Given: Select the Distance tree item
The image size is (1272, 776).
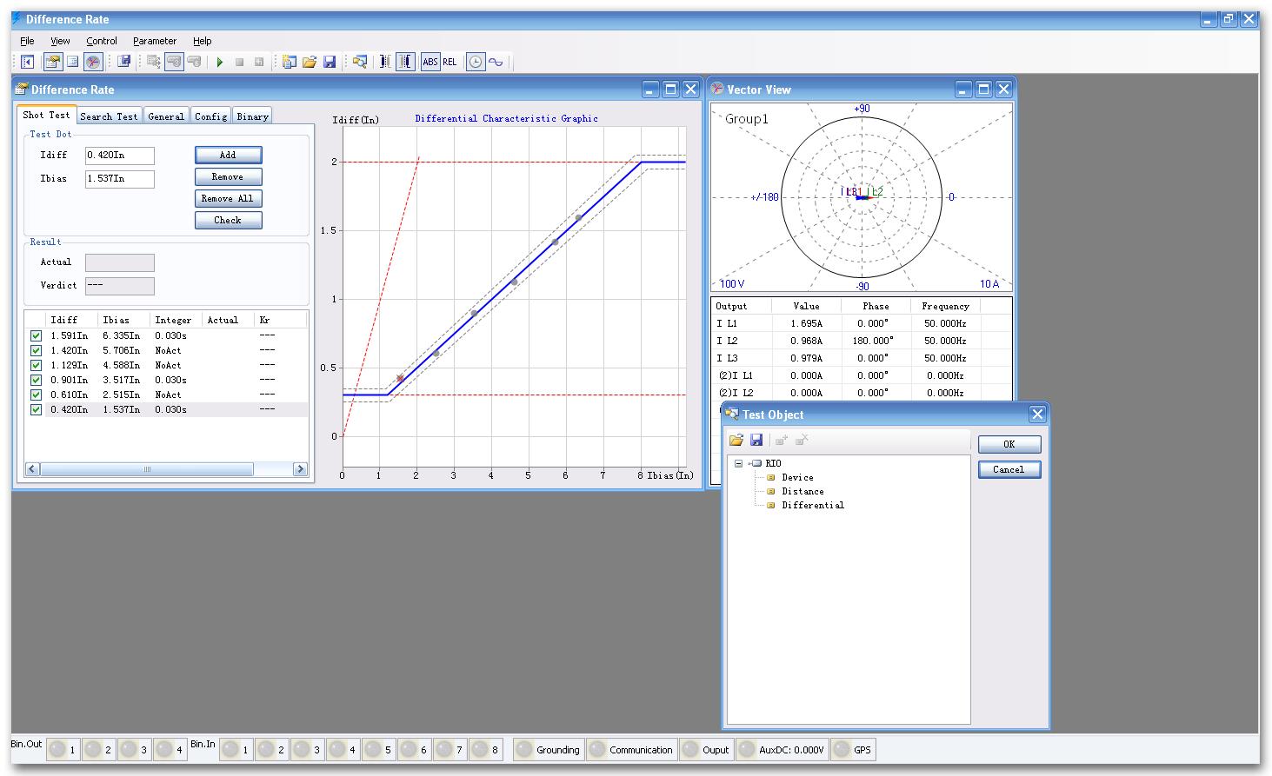Looking at the screenshot, I should pyautogui.click(x=802, y=491).
